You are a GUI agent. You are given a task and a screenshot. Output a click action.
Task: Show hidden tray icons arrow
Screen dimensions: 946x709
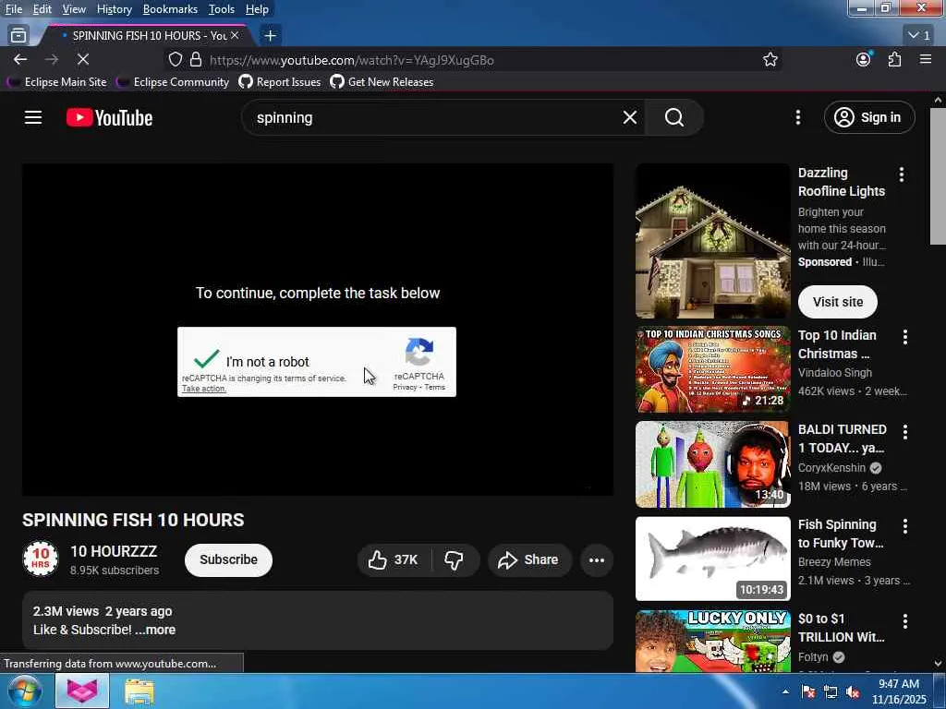click(785, 692)
